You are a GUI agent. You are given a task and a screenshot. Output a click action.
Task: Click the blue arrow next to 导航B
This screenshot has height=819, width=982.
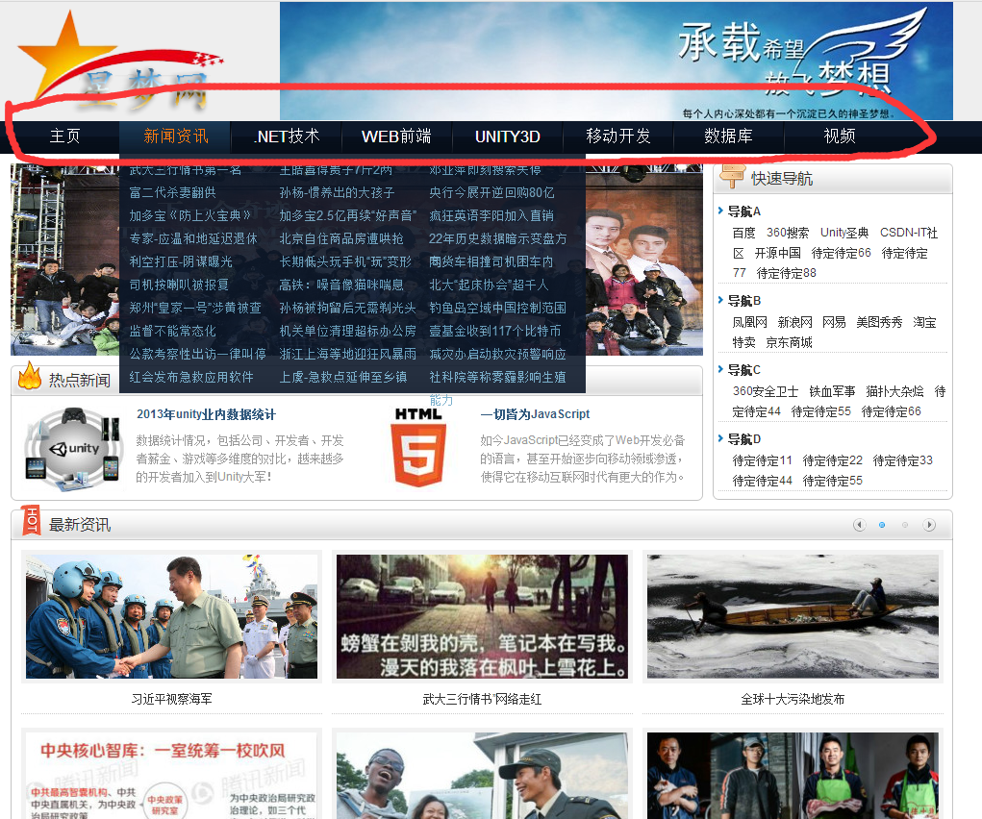click(720, 301)
